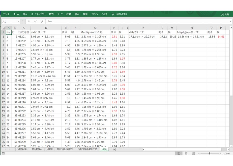Click the 共有 share button
Image resolution: width=233 pixels, height=166 pixels.
pos(225,14)
